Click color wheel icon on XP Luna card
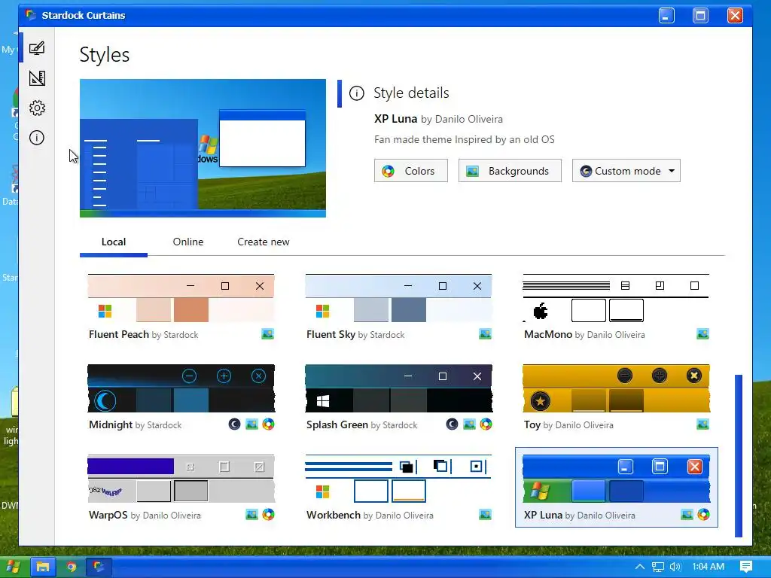The image size is (771, 578). tap(704, 515)
